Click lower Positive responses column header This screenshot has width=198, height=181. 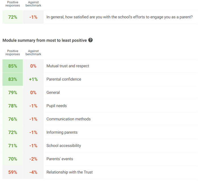click(x=13, y=53)
